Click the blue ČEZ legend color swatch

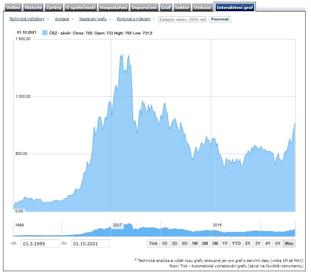coord(45,33)
